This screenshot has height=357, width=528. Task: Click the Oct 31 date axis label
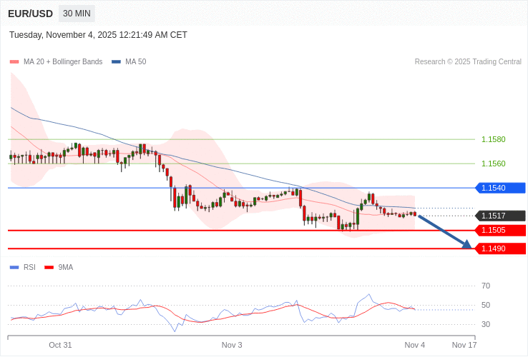pyautogui.click(x=60, y=345)
